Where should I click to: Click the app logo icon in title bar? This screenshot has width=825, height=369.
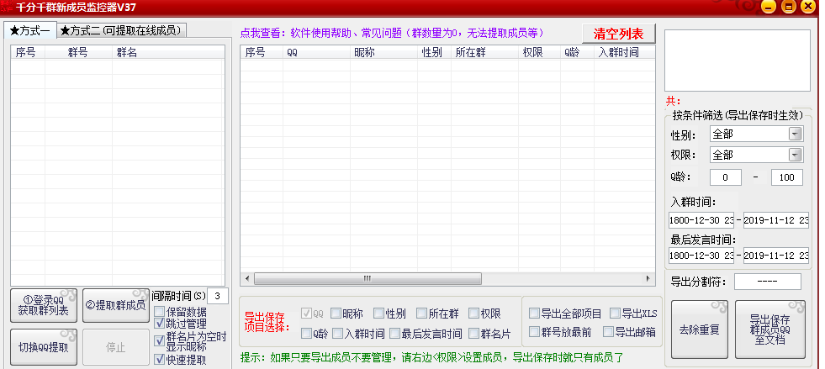7,7
